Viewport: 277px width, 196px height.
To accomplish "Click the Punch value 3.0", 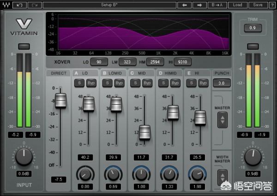I will pos(222,83).
